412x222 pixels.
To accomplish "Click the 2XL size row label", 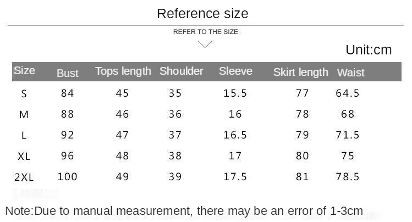I will pyautogui.click(x=24, y=177).
